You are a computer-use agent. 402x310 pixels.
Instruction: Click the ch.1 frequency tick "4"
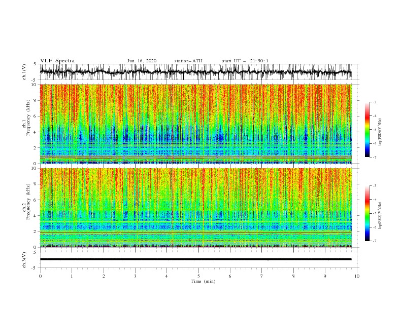[36, 132]
